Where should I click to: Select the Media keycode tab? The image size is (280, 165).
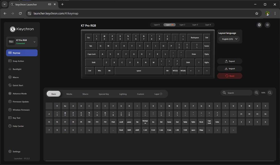(69, 94)
